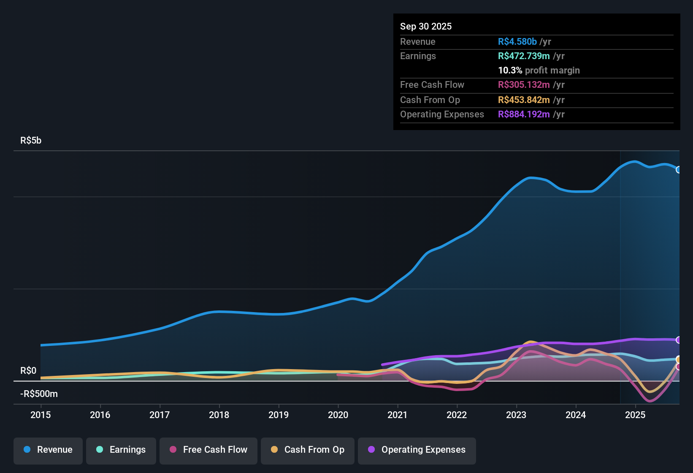
Task: Click the pink Free Cash Flow dot icon
Action: 172,450
